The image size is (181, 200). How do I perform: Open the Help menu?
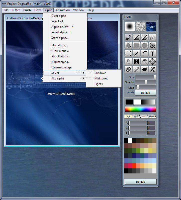point(91,10)
